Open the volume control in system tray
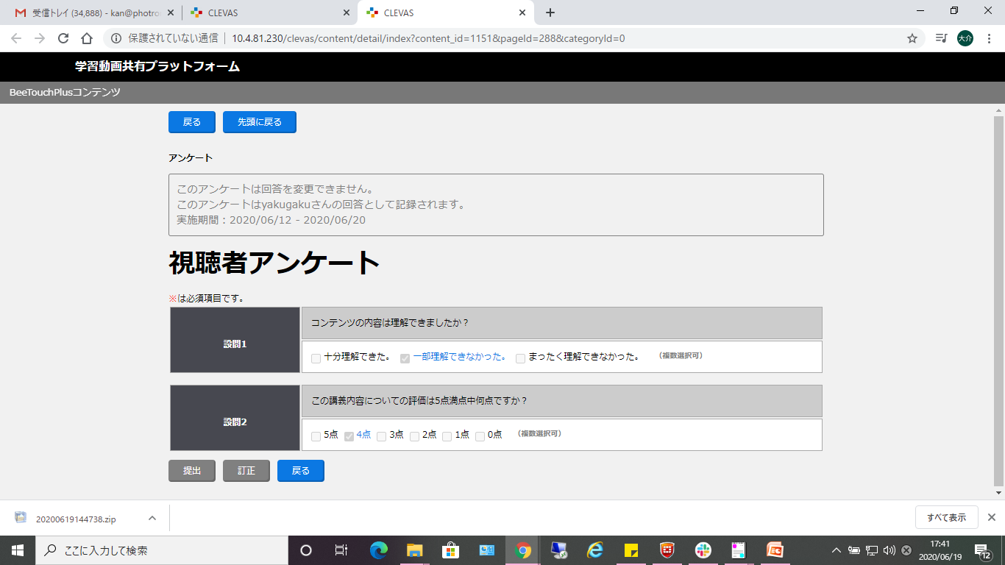This screenshot has width=1005, height=565. pyautogui.click(x=889, y=550)
